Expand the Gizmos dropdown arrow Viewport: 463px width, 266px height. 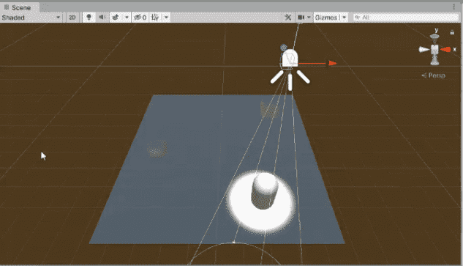[344, 18]
